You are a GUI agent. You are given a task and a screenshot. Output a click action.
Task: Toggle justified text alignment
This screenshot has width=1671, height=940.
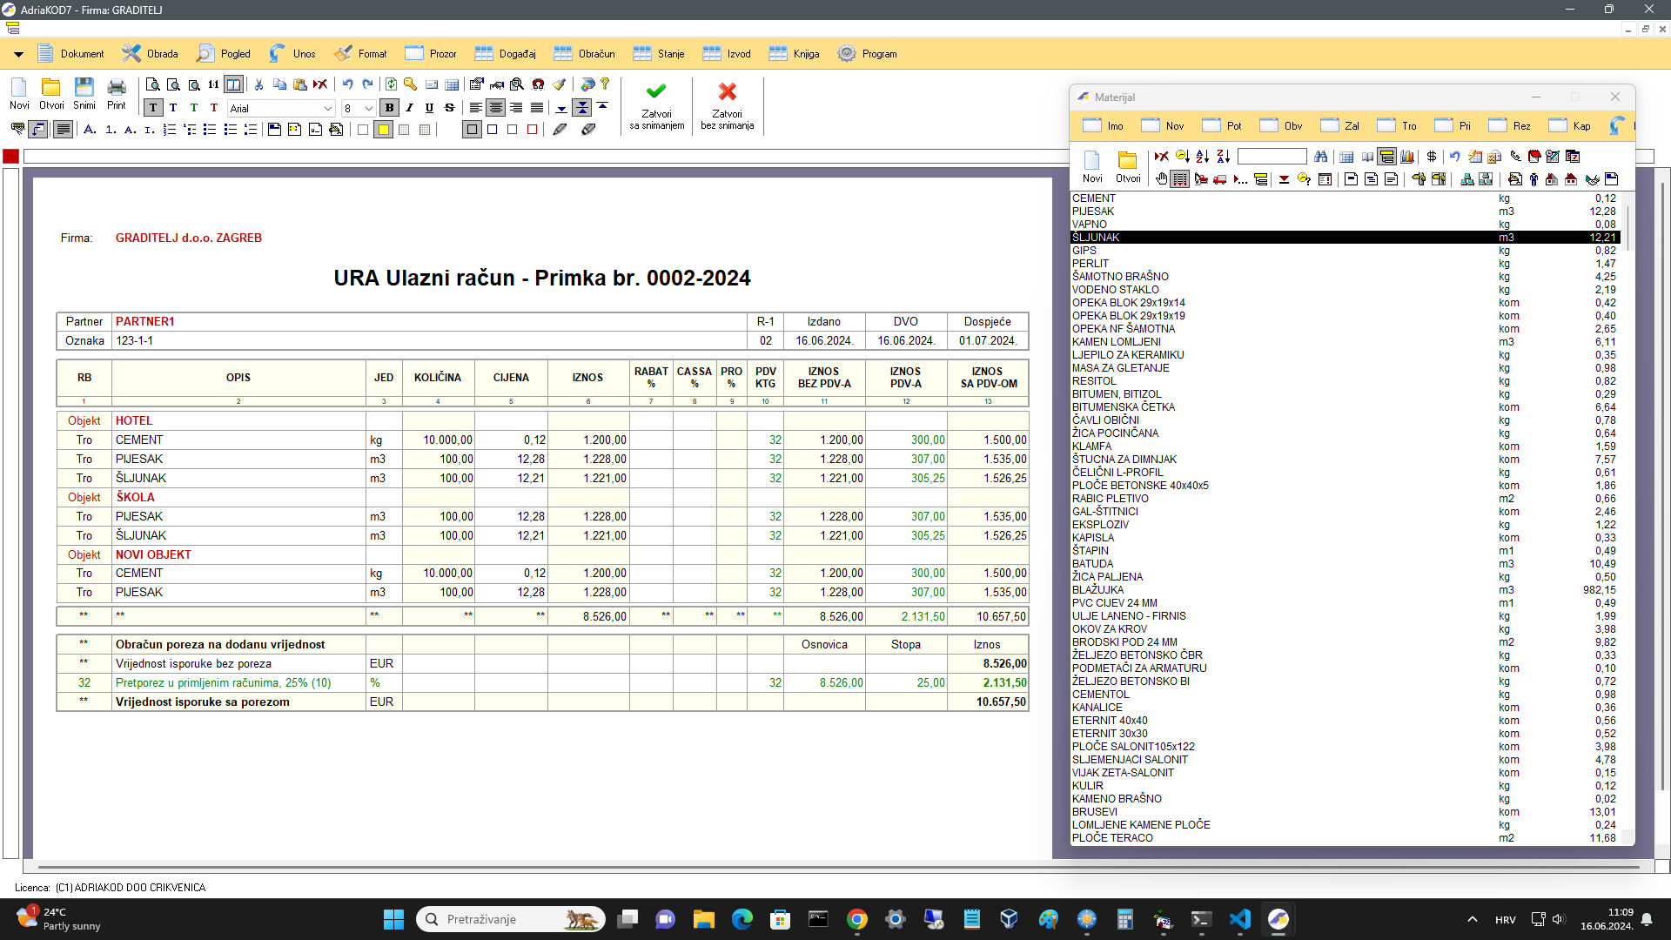pyautogui.click(x=537, y=108)
